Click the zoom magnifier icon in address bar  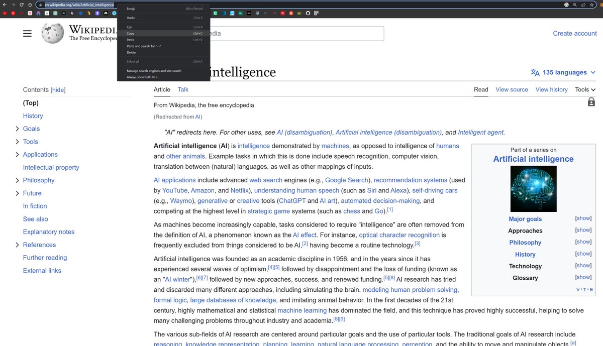[x=575, y=5]
